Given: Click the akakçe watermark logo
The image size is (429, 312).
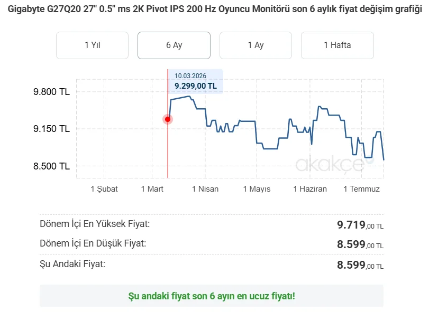Looking at the screenshot, I should (x=334, y=164).
